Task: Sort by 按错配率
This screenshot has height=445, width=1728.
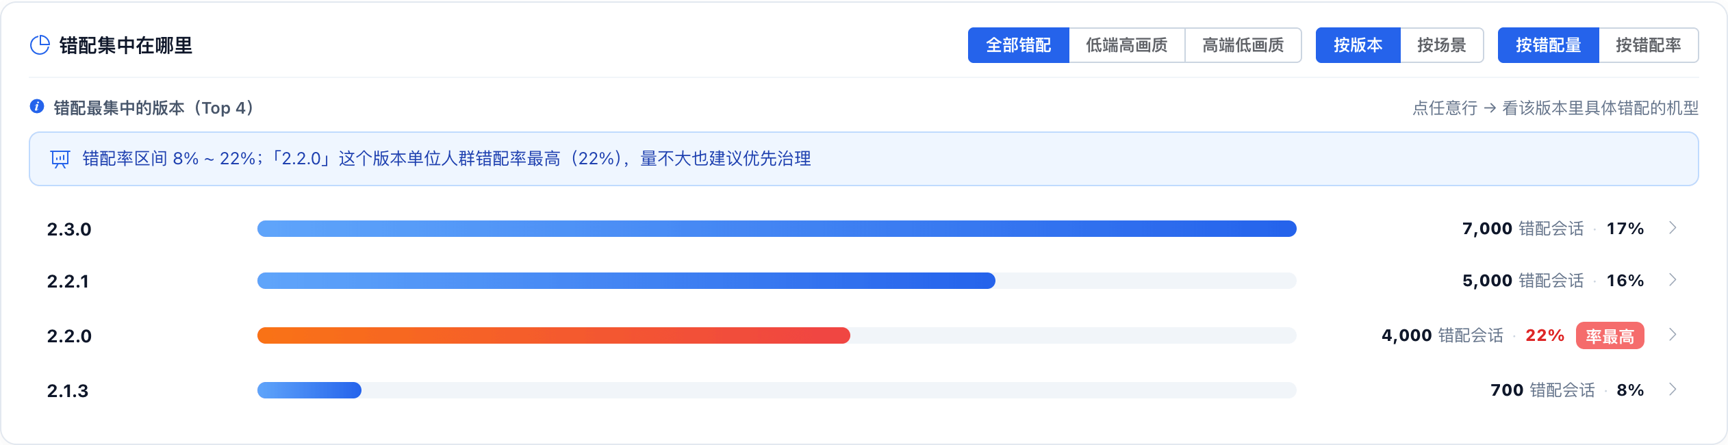Action: [1649, 45]
